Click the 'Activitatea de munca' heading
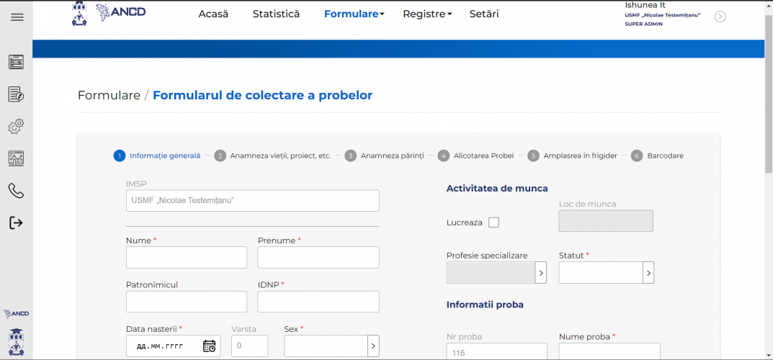Image resolution: width=773 pixels, height=360 pixels. pyautogui.click(x=497, y=188)
